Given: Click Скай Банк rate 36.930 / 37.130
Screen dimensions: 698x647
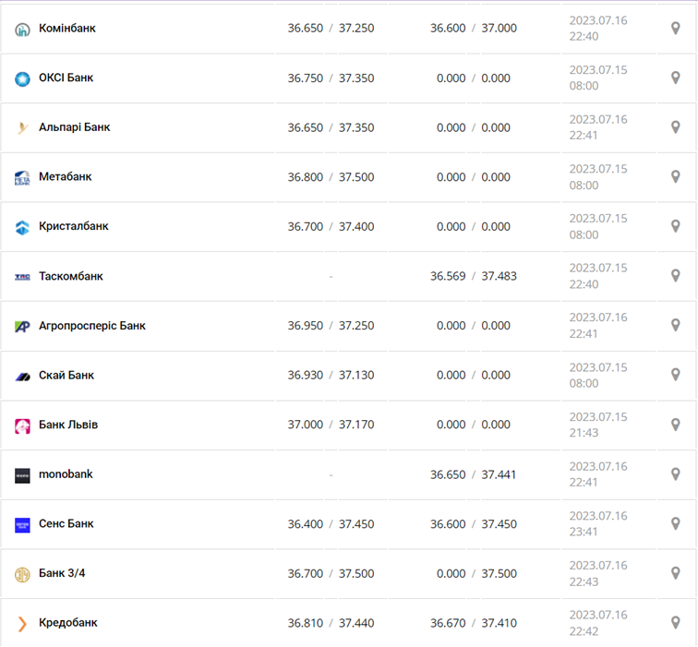Looking at the screenshot, I should 331,375.
